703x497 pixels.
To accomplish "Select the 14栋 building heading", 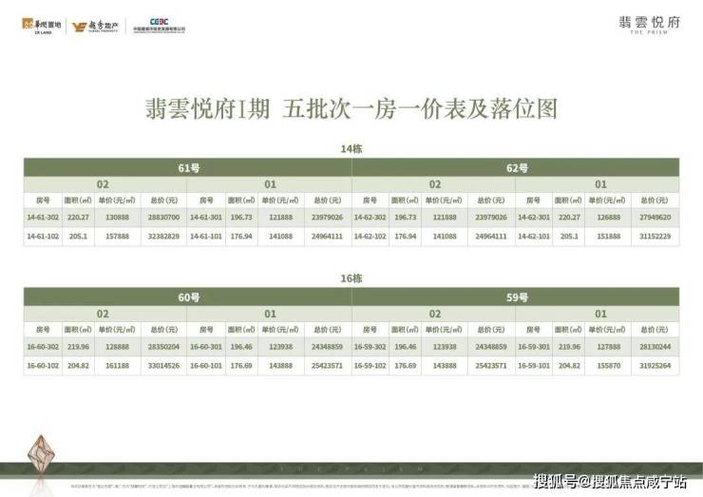I will [x=351, y=149].
